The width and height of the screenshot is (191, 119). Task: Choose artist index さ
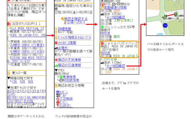19,91
